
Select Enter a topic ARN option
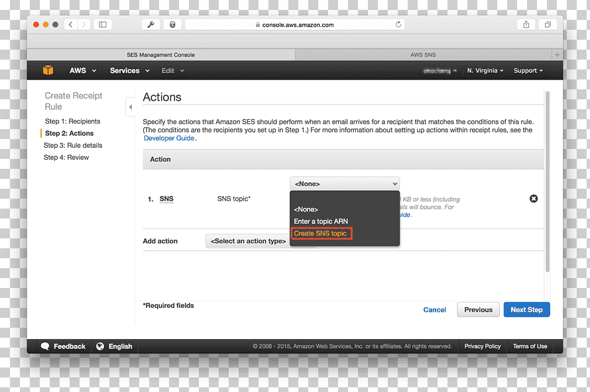321,221
